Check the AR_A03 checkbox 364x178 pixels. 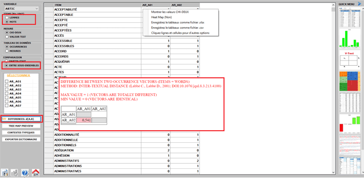click(6, 89)
